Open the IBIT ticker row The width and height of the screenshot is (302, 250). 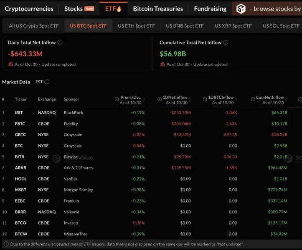coord(19,112)
